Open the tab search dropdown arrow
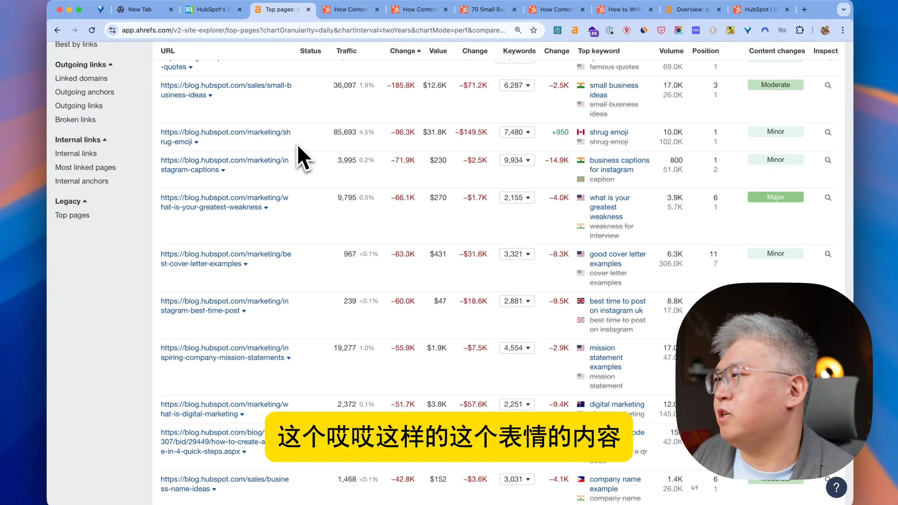The height and width of the screenshot is (505, 898). pyautogui.click(x=844, y=9)
